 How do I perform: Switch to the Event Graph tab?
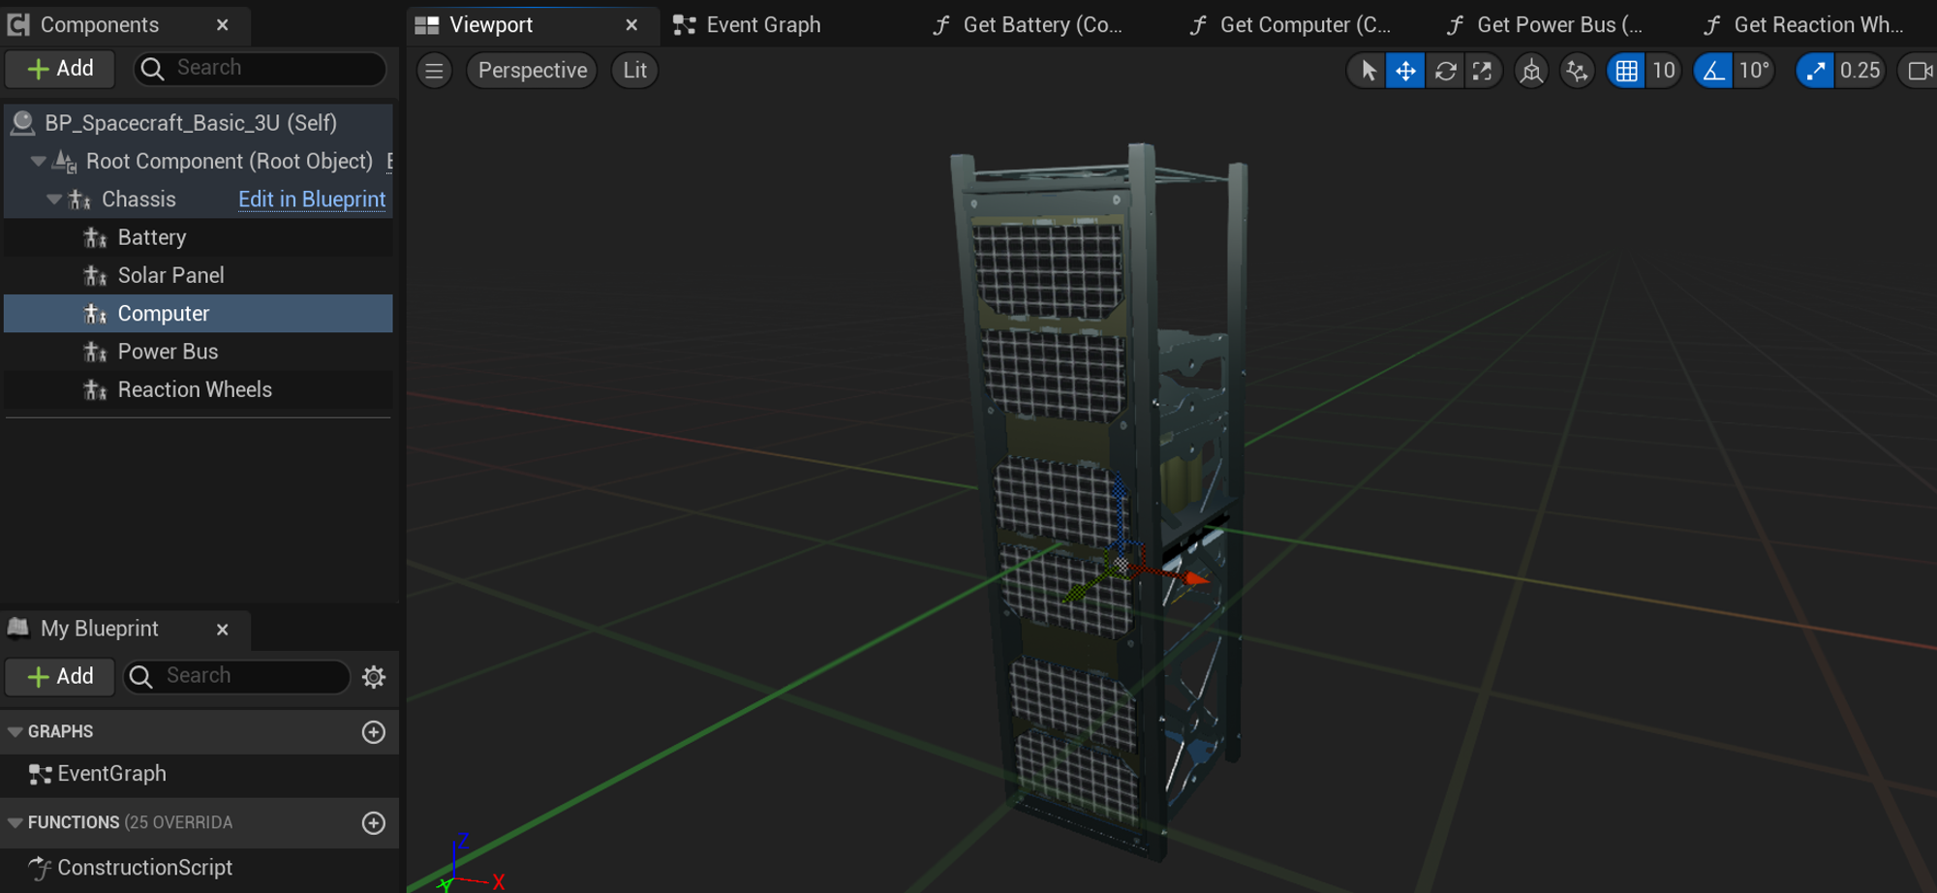pyautogui.click(x=762, y=25)
